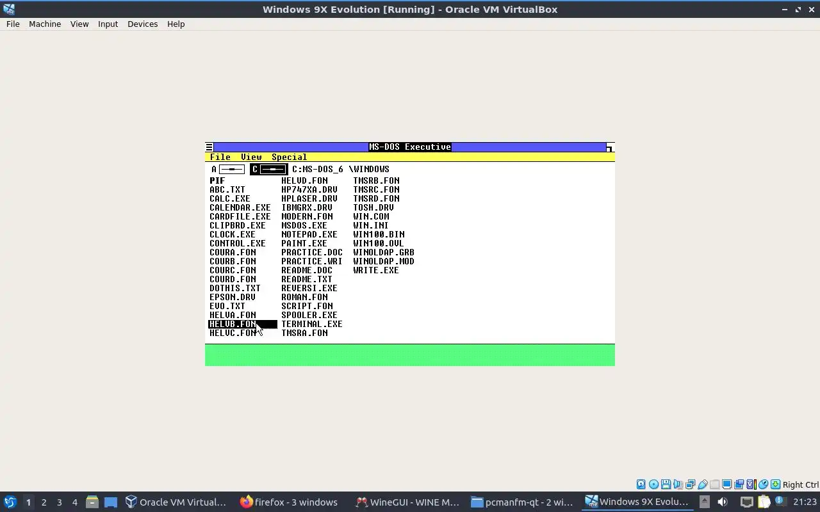Select the PIF directory entry
This screenshot has height=512, width=820.
pos(217,181)
